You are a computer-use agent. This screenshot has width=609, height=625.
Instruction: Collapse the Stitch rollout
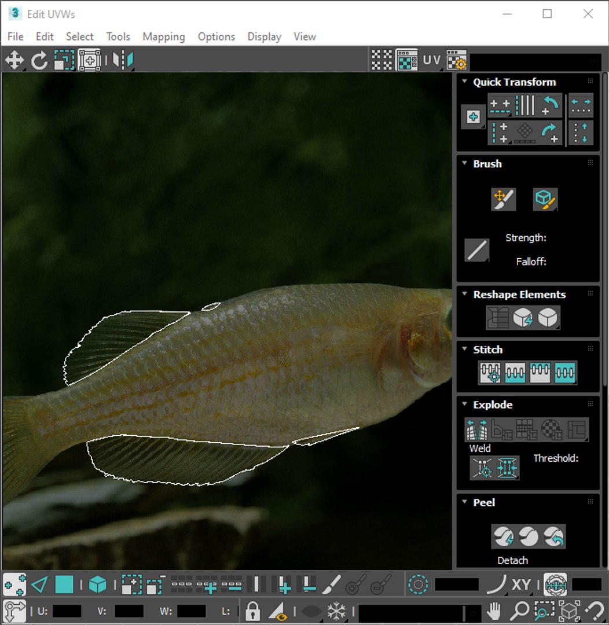pyautogui.click(x=464, y=349)
